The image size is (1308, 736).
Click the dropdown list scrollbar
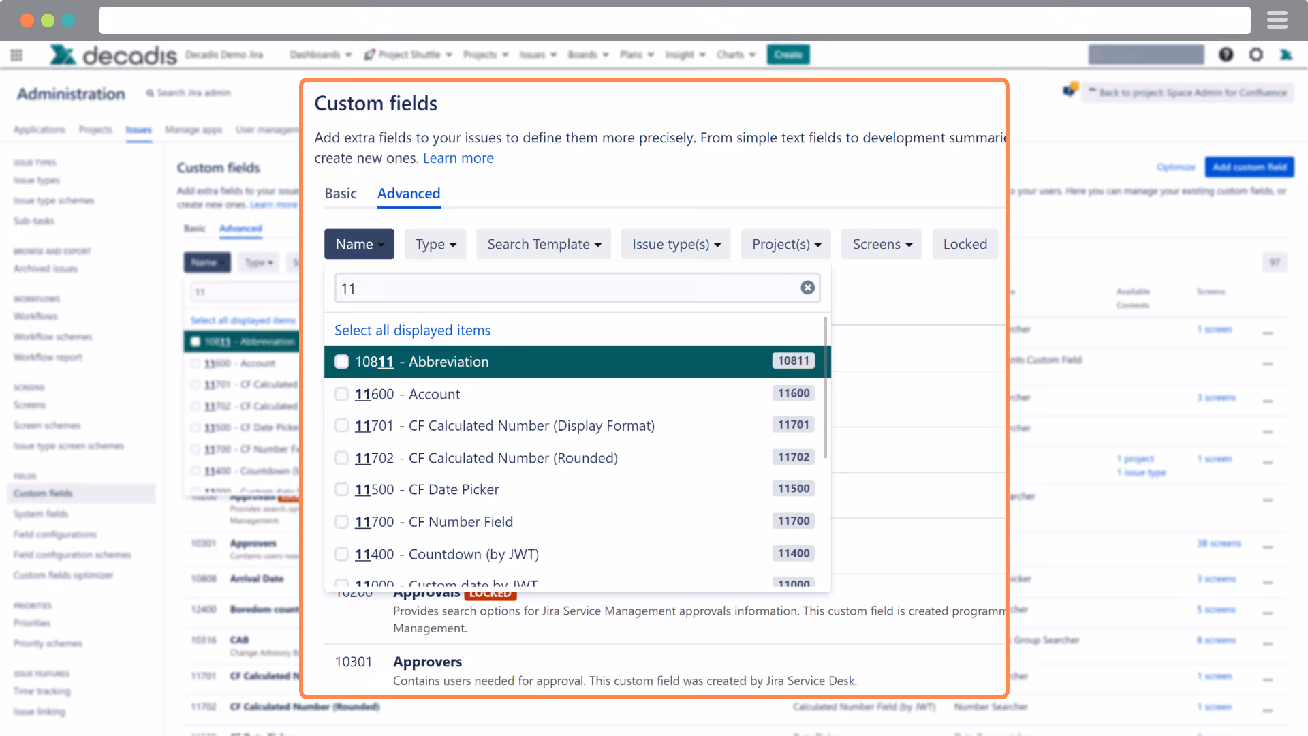click(x=825, y=387)
